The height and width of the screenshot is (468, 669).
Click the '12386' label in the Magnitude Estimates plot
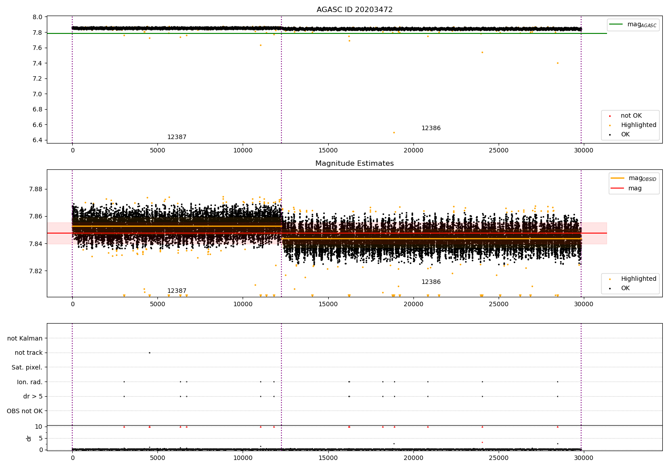click(431, 282)
